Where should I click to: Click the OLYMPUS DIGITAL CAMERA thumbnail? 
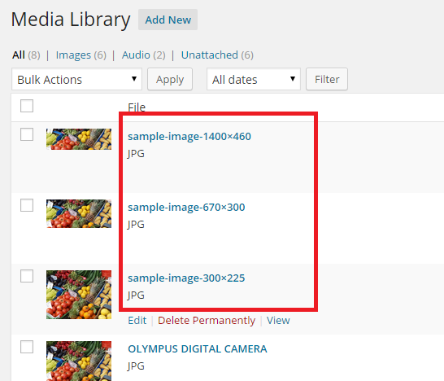79,361
